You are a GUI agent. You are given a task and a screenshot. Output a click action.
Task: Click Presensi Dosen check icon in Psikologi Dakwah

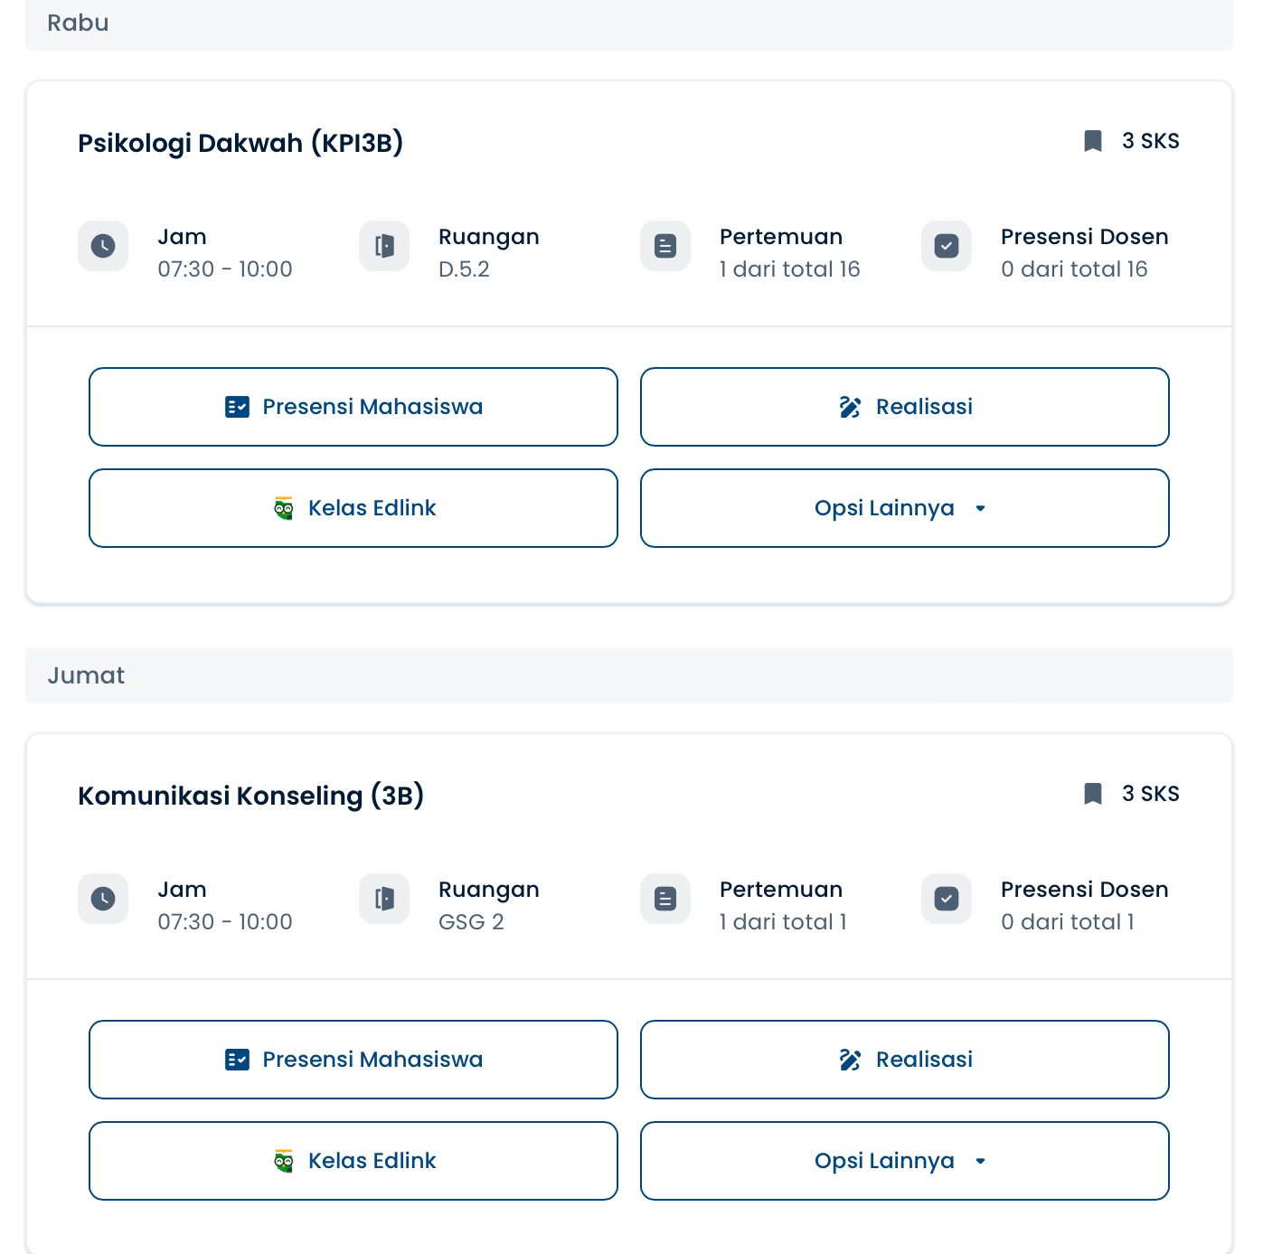(947, 246)
